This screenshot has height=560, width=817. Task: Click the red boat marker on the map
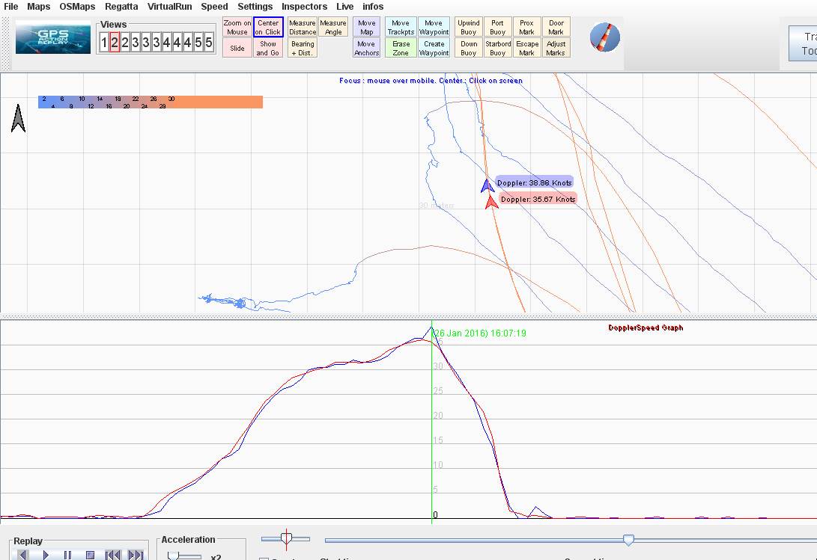[491, 201]
